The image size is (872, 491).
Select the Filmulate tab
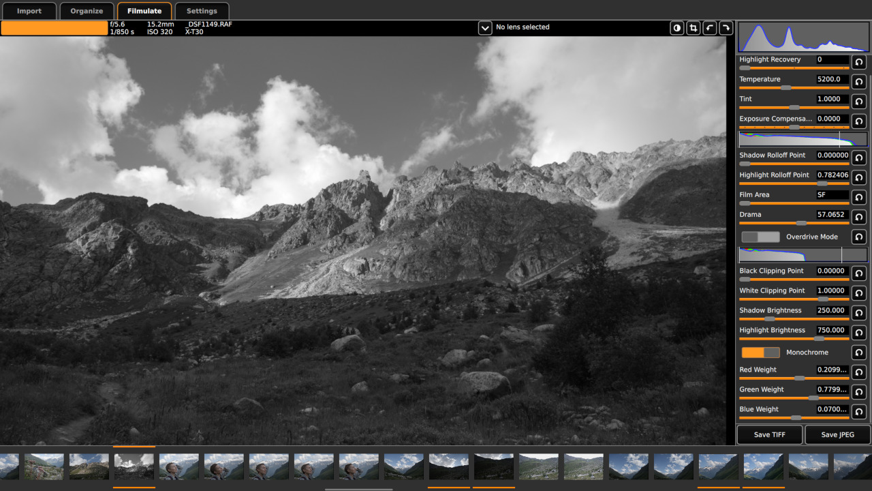144,11
